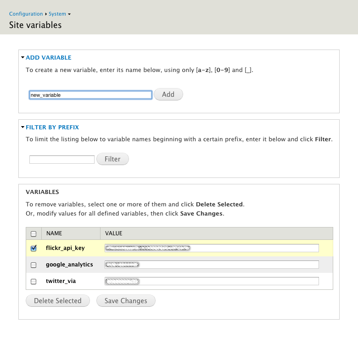Click the VALUE column header

(x=114, y=233)
